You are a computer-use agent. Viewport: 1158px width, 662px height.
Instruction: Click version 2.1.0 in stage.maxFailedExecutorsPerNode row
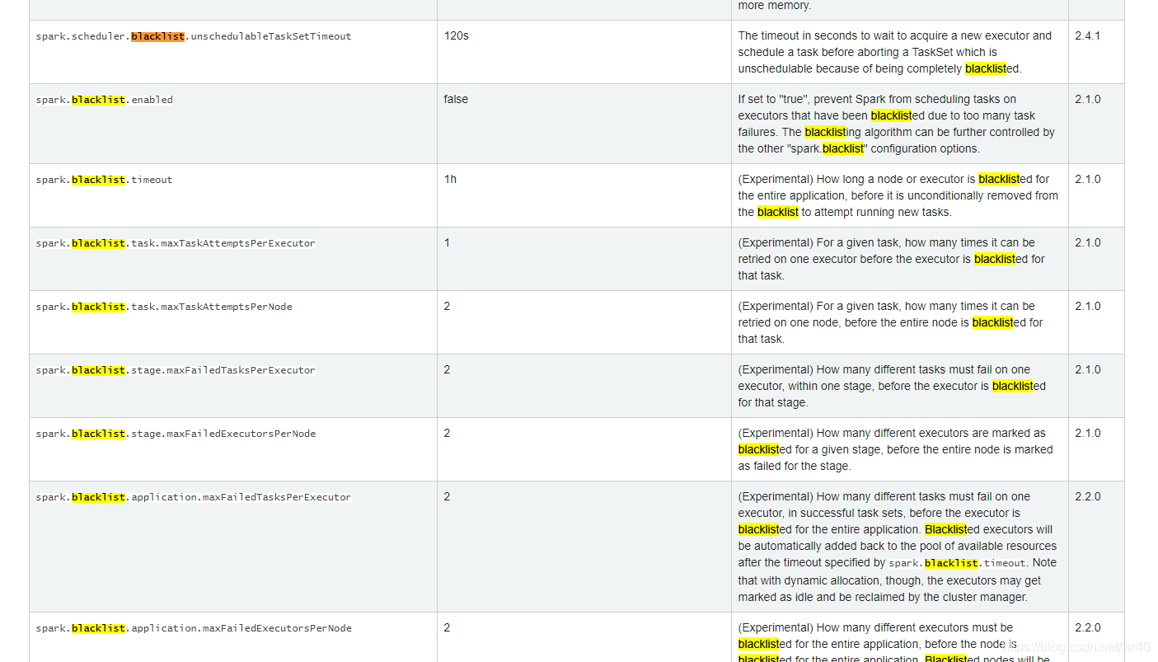[1088, 433]
